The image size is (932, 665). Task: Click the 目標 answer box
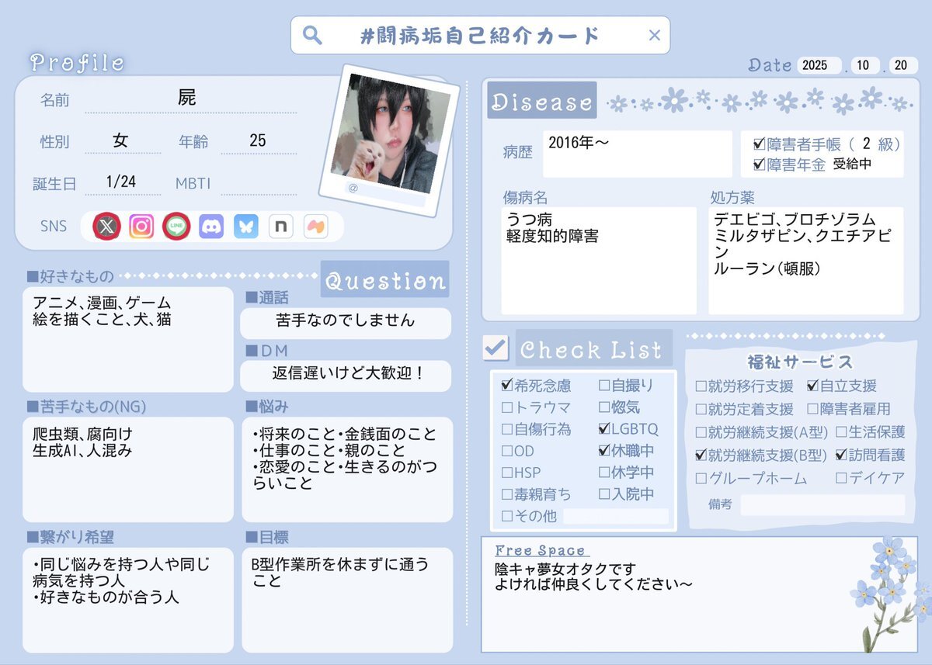pos(347,600)
